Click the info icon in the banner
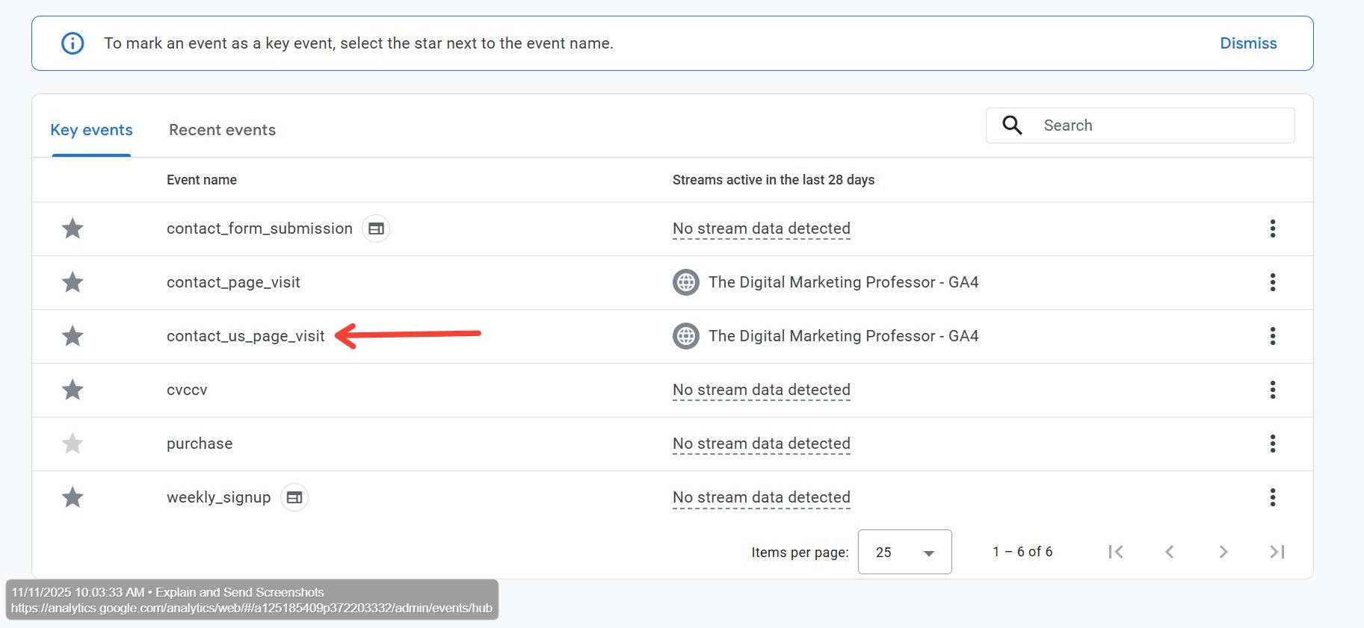1364x628 pixels. pos(72,43)
